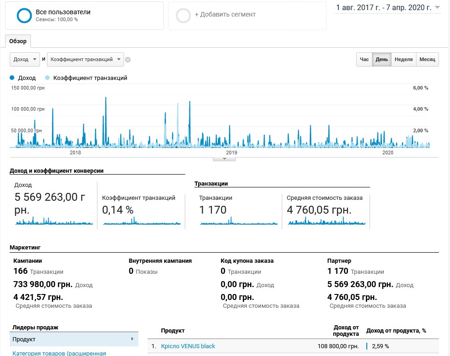The width and height of the screenshot is (450, 356).
Task: Click the dark blue Доход legend dot
Action: click(12, 78)
